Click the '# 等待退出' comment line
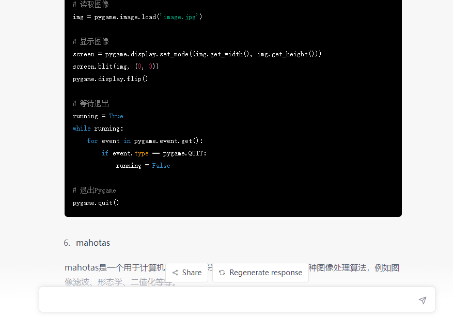 [x=90, y=104]
